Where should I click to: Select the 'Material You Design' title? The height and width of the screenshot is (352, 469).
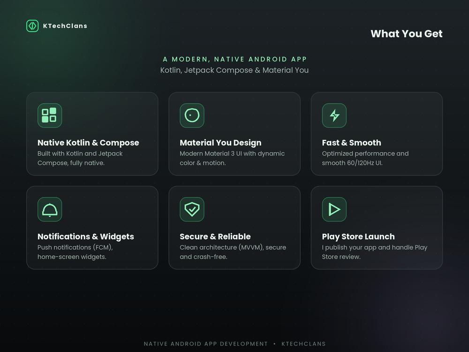(220, 143)
